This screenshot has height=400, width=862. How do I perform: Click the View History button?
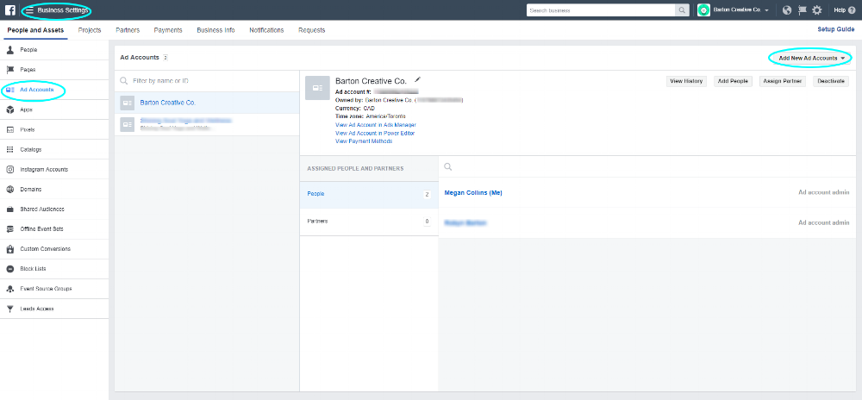tap(686, 81)
